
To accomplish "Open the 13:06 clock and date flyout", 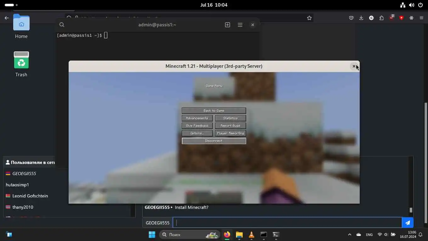I will coord(408,234).
